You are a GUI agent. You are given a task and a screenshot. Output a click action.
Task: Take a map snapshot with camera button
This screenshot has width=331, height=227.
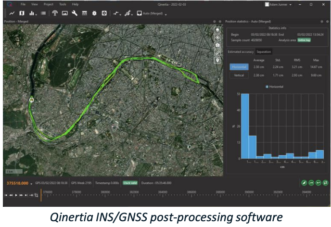tap(217, 45)
